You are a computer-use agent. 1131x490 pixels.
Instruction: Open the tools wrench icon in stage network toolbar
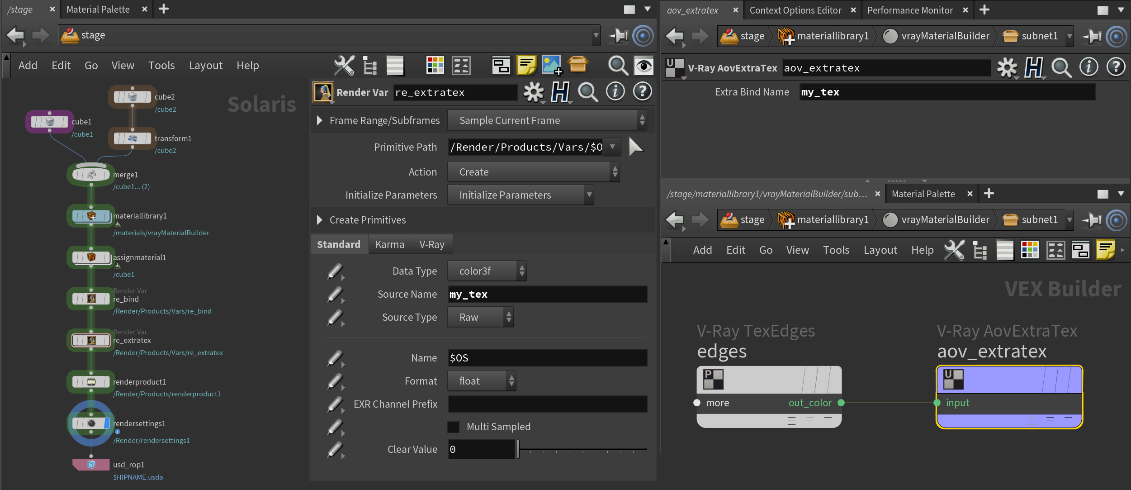click(344, 66)
